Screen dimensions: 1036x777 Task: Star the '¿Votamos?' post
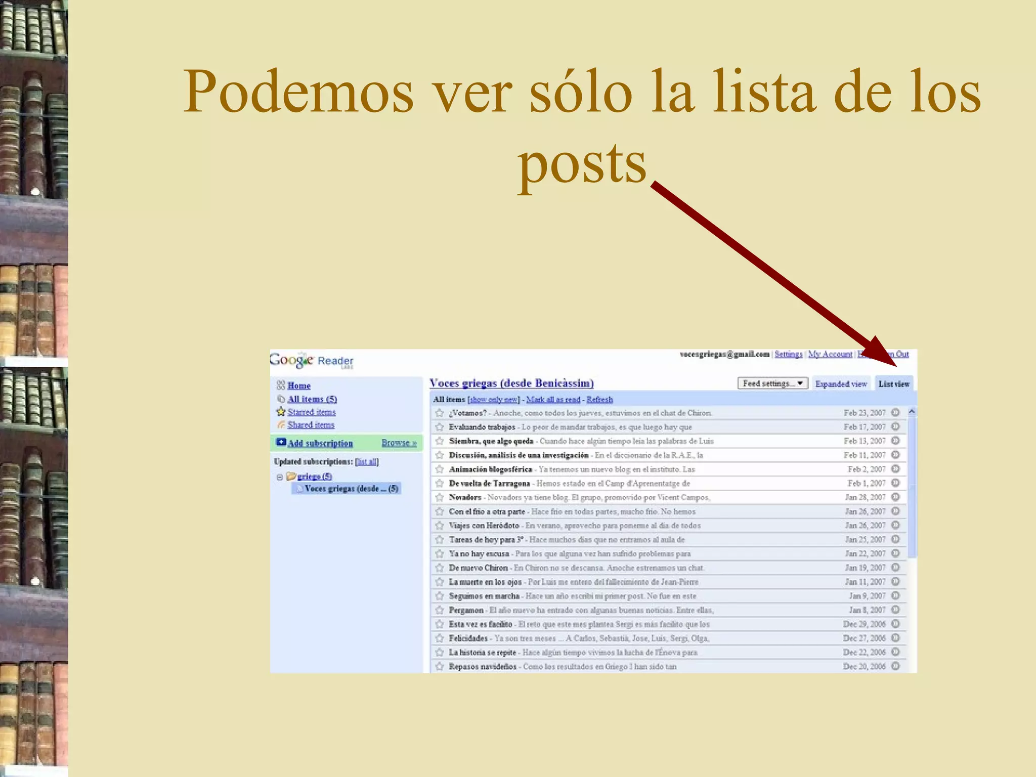[440, 413]
